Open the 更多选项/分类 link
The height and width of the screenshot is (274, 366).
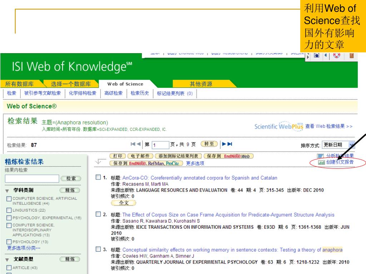pyautogui.click(x=24, y=248)
